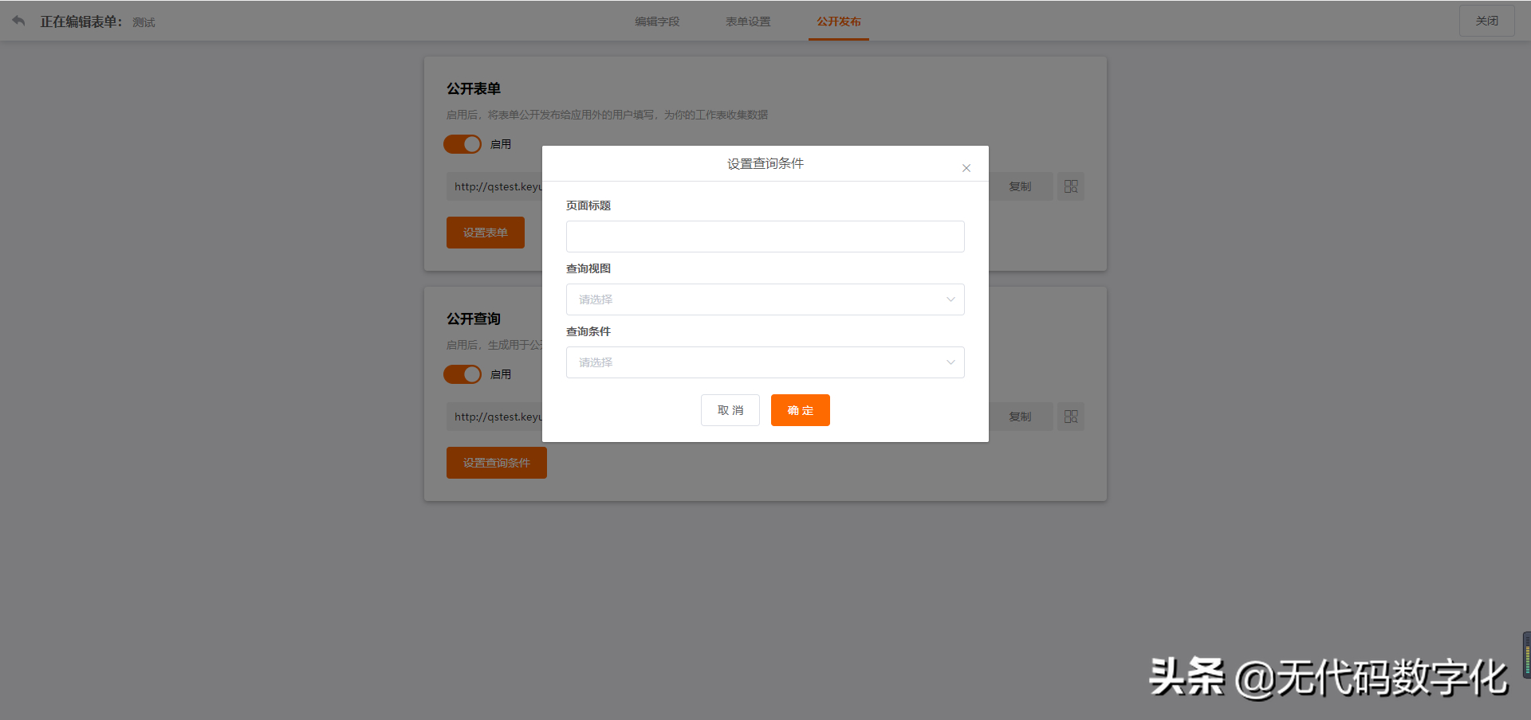1531x720 pixels.
Task: Open the 查询条件 dropdown
Action: coord(765,362)
